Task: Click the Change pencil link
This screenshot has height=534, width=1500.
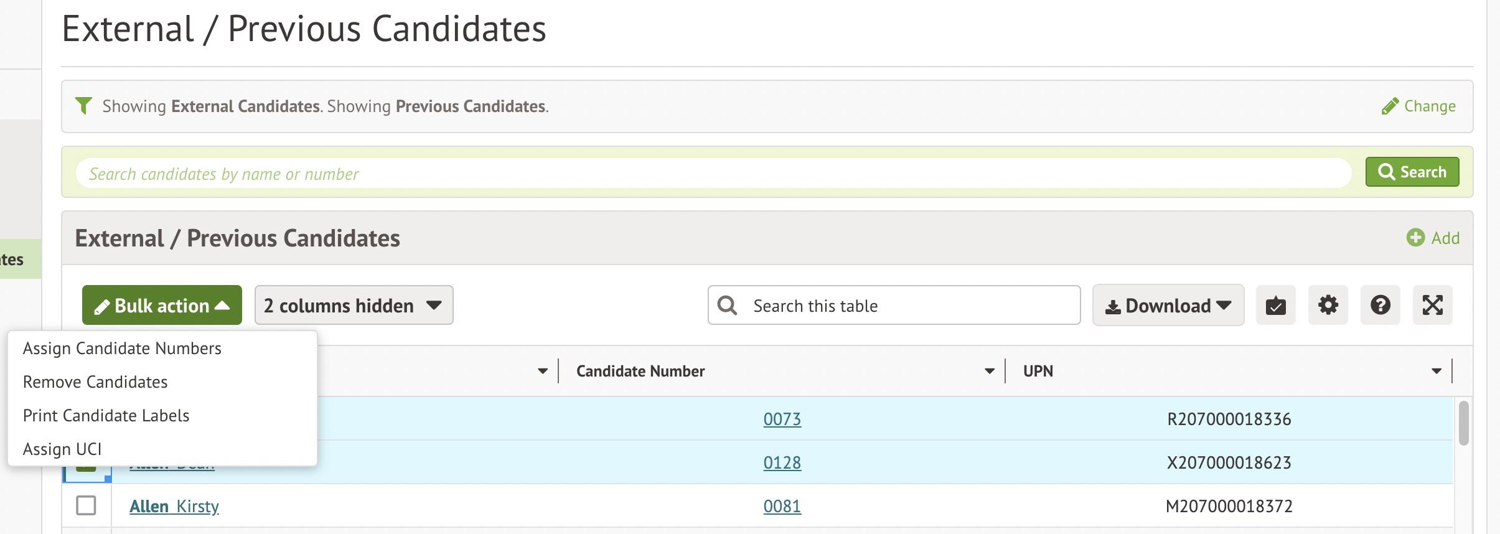Action: [1419, 106]
